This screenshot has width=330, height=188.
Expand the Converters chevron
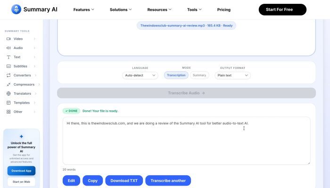click(36, 75)
